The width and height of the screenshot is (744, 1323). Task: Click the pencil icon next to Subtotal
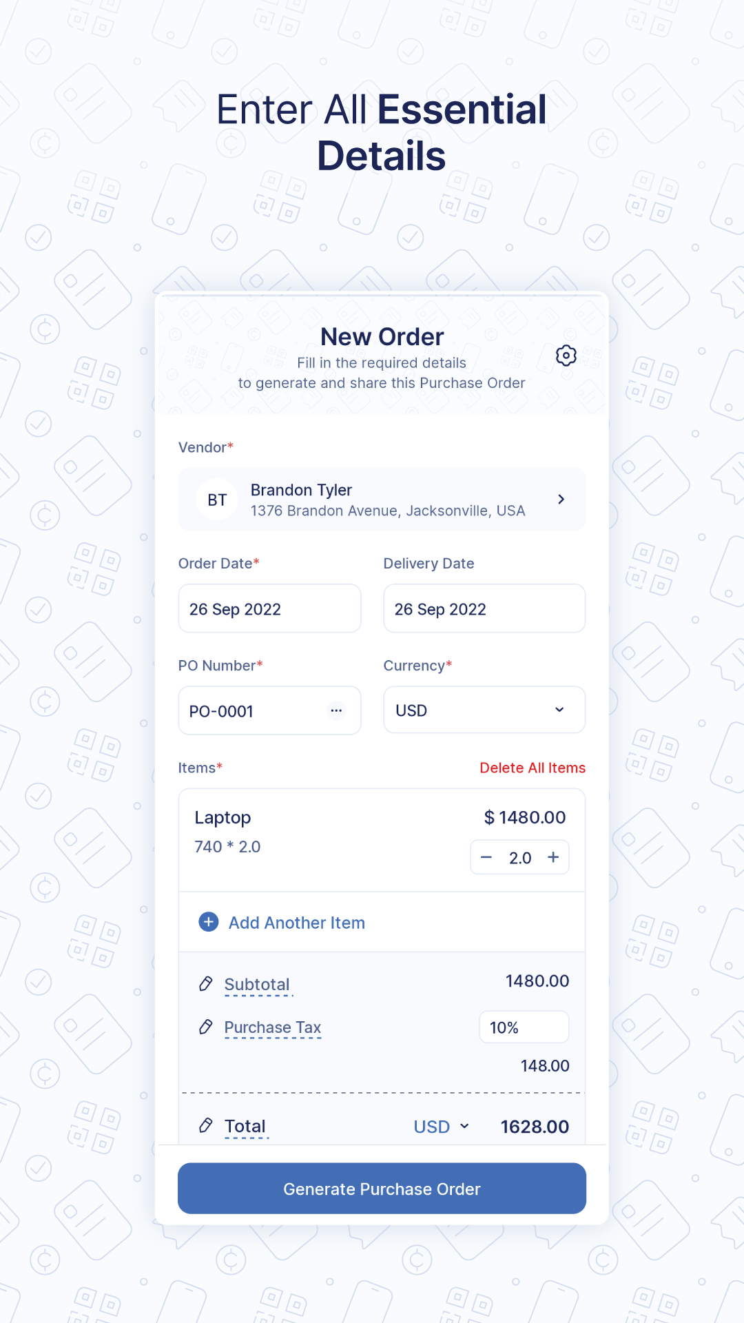[x=205, y=984]
